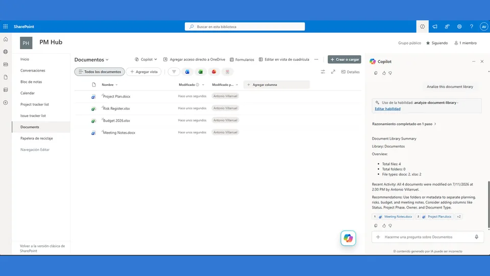Expand the +2 more citations chip
This screenshot has width=490, height=276.
(459, 217)
